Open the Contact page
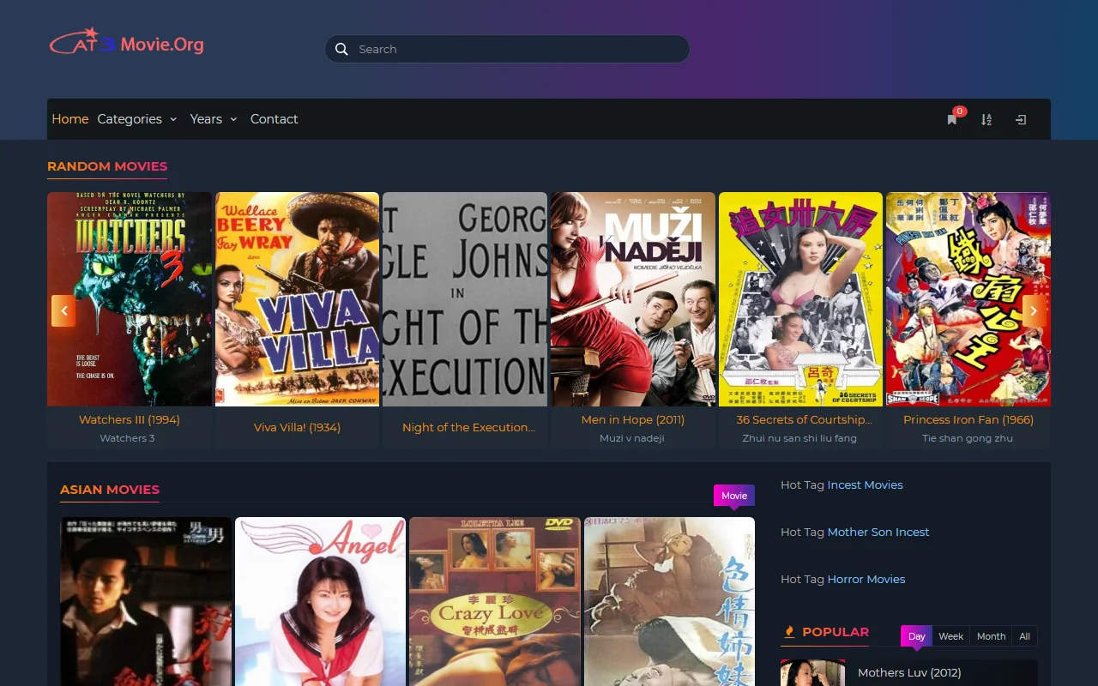Image resolution: width=1098 pixels, height=686 pixels. (x=274, y=119)
